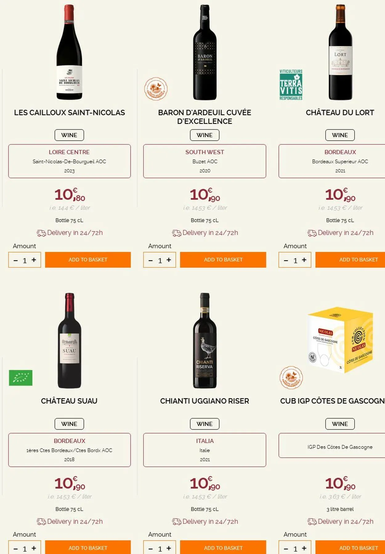Add Les Cailloux Saint-Nicolas to basket
This screenshot has height=554, width=385.
pos(88,260)
